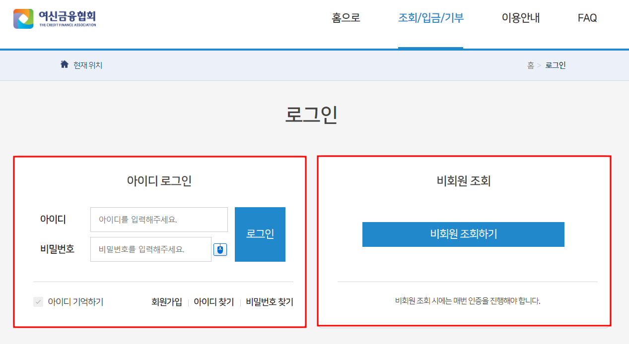
Task: Open the 비밀번호 찾기 link
Action: [x=270, y=301]
